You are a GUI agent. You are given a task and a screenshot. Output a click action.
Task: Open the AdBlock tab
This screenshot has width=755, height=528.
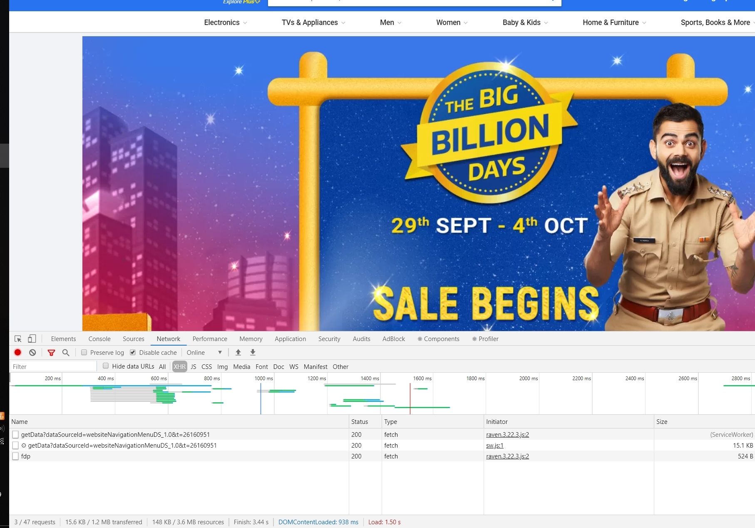tap(394, 339)
